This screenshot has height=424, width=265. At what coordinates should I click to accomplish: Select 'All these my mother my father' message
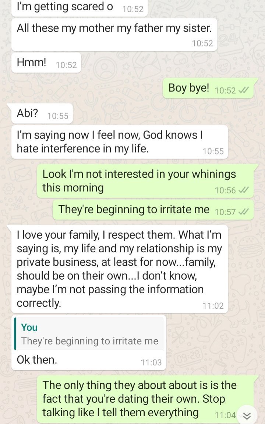114,35
